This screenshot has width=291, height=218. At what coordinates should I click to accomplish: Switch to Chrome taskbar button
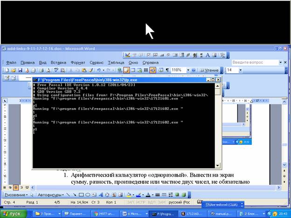pos(104,214)
